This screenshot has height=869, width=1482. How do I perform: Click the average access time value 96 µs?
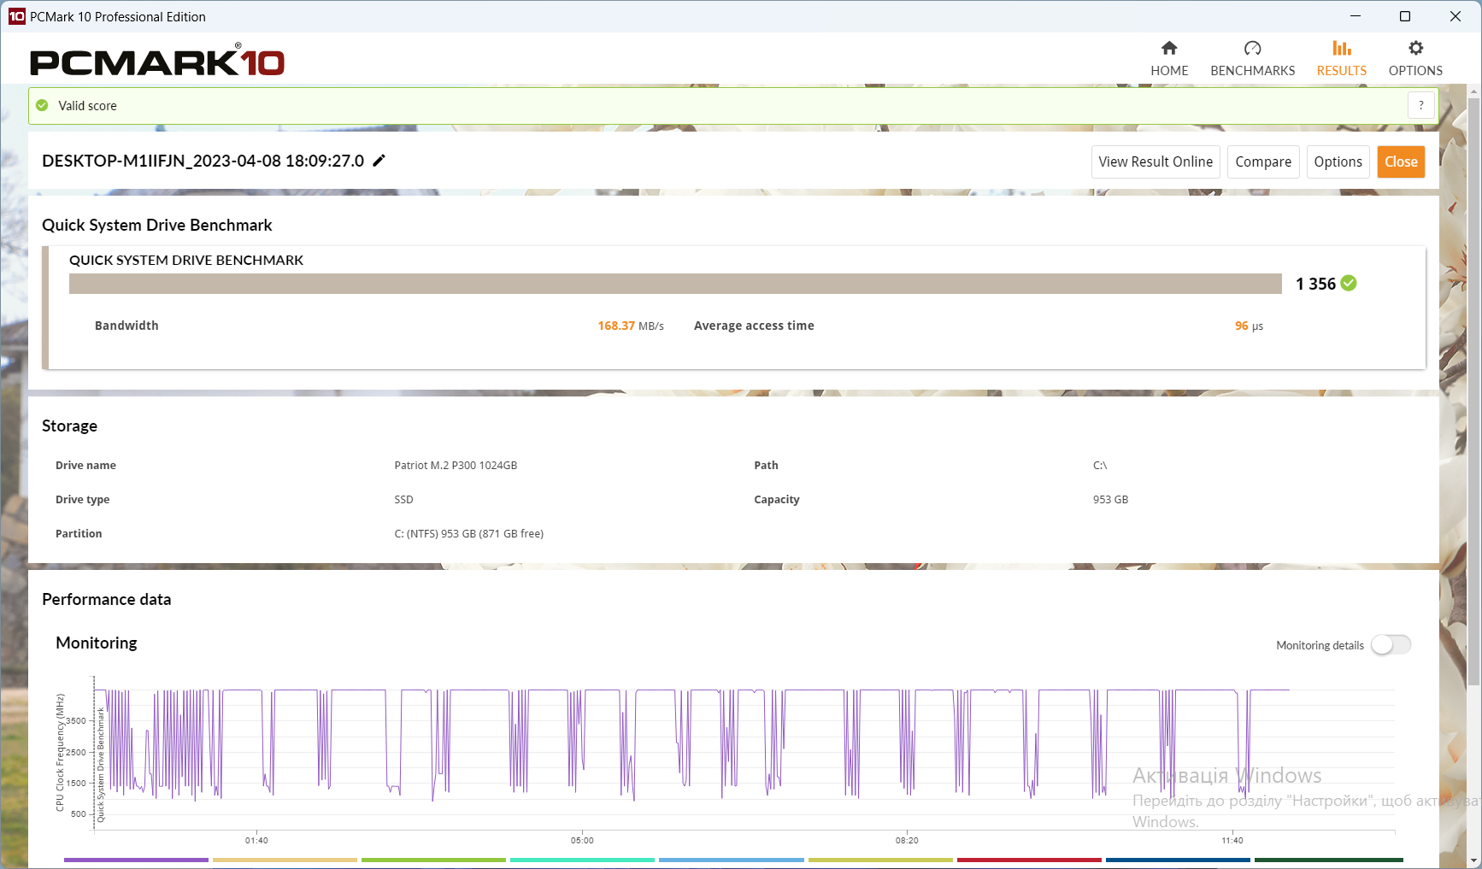point(1249,326)
